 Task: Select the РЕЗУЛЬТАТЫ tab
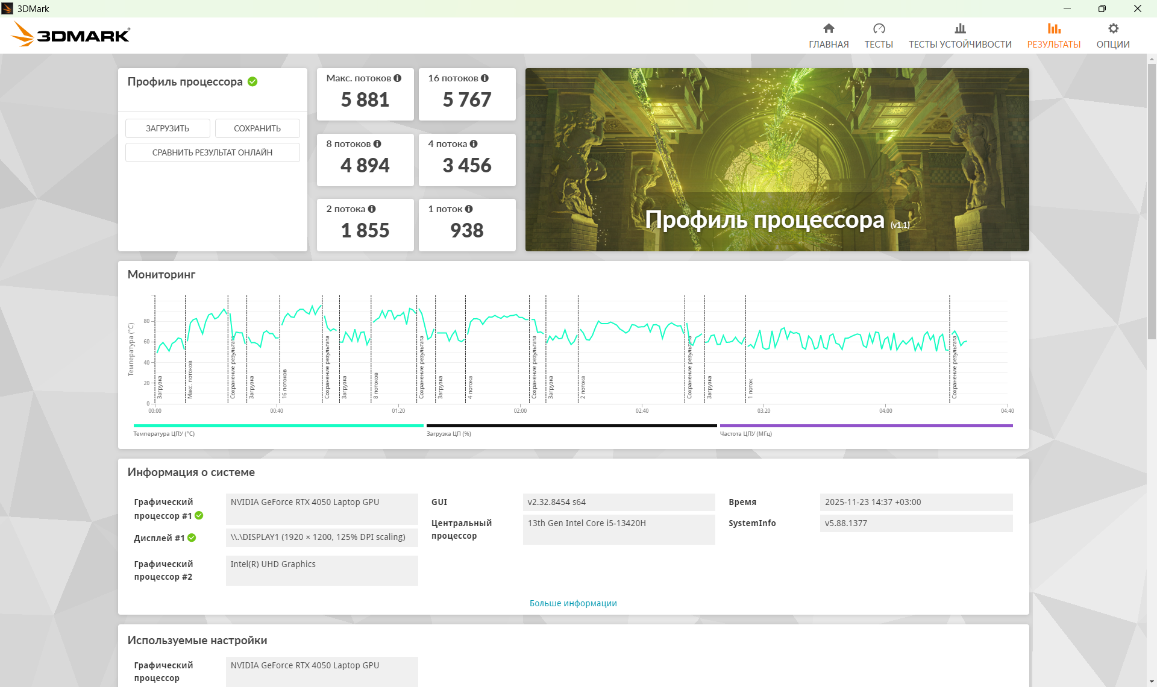[x=1054, y=36]
